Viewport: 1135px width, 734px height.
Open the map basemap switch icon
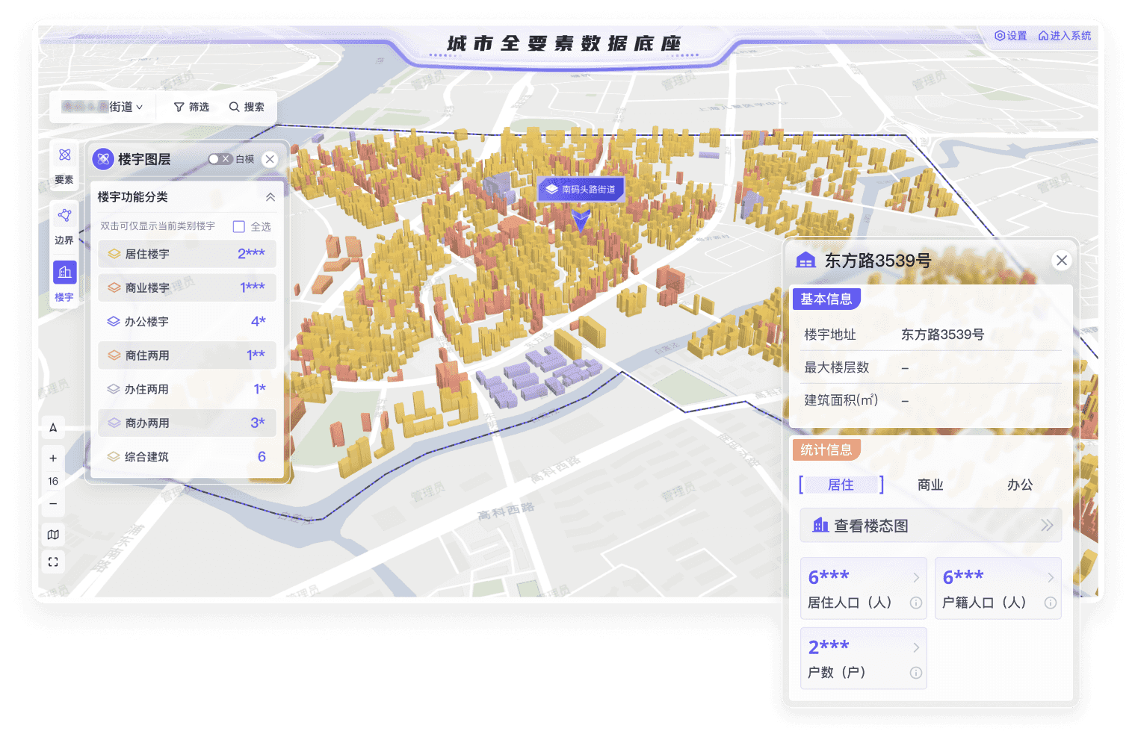[53, 535]
